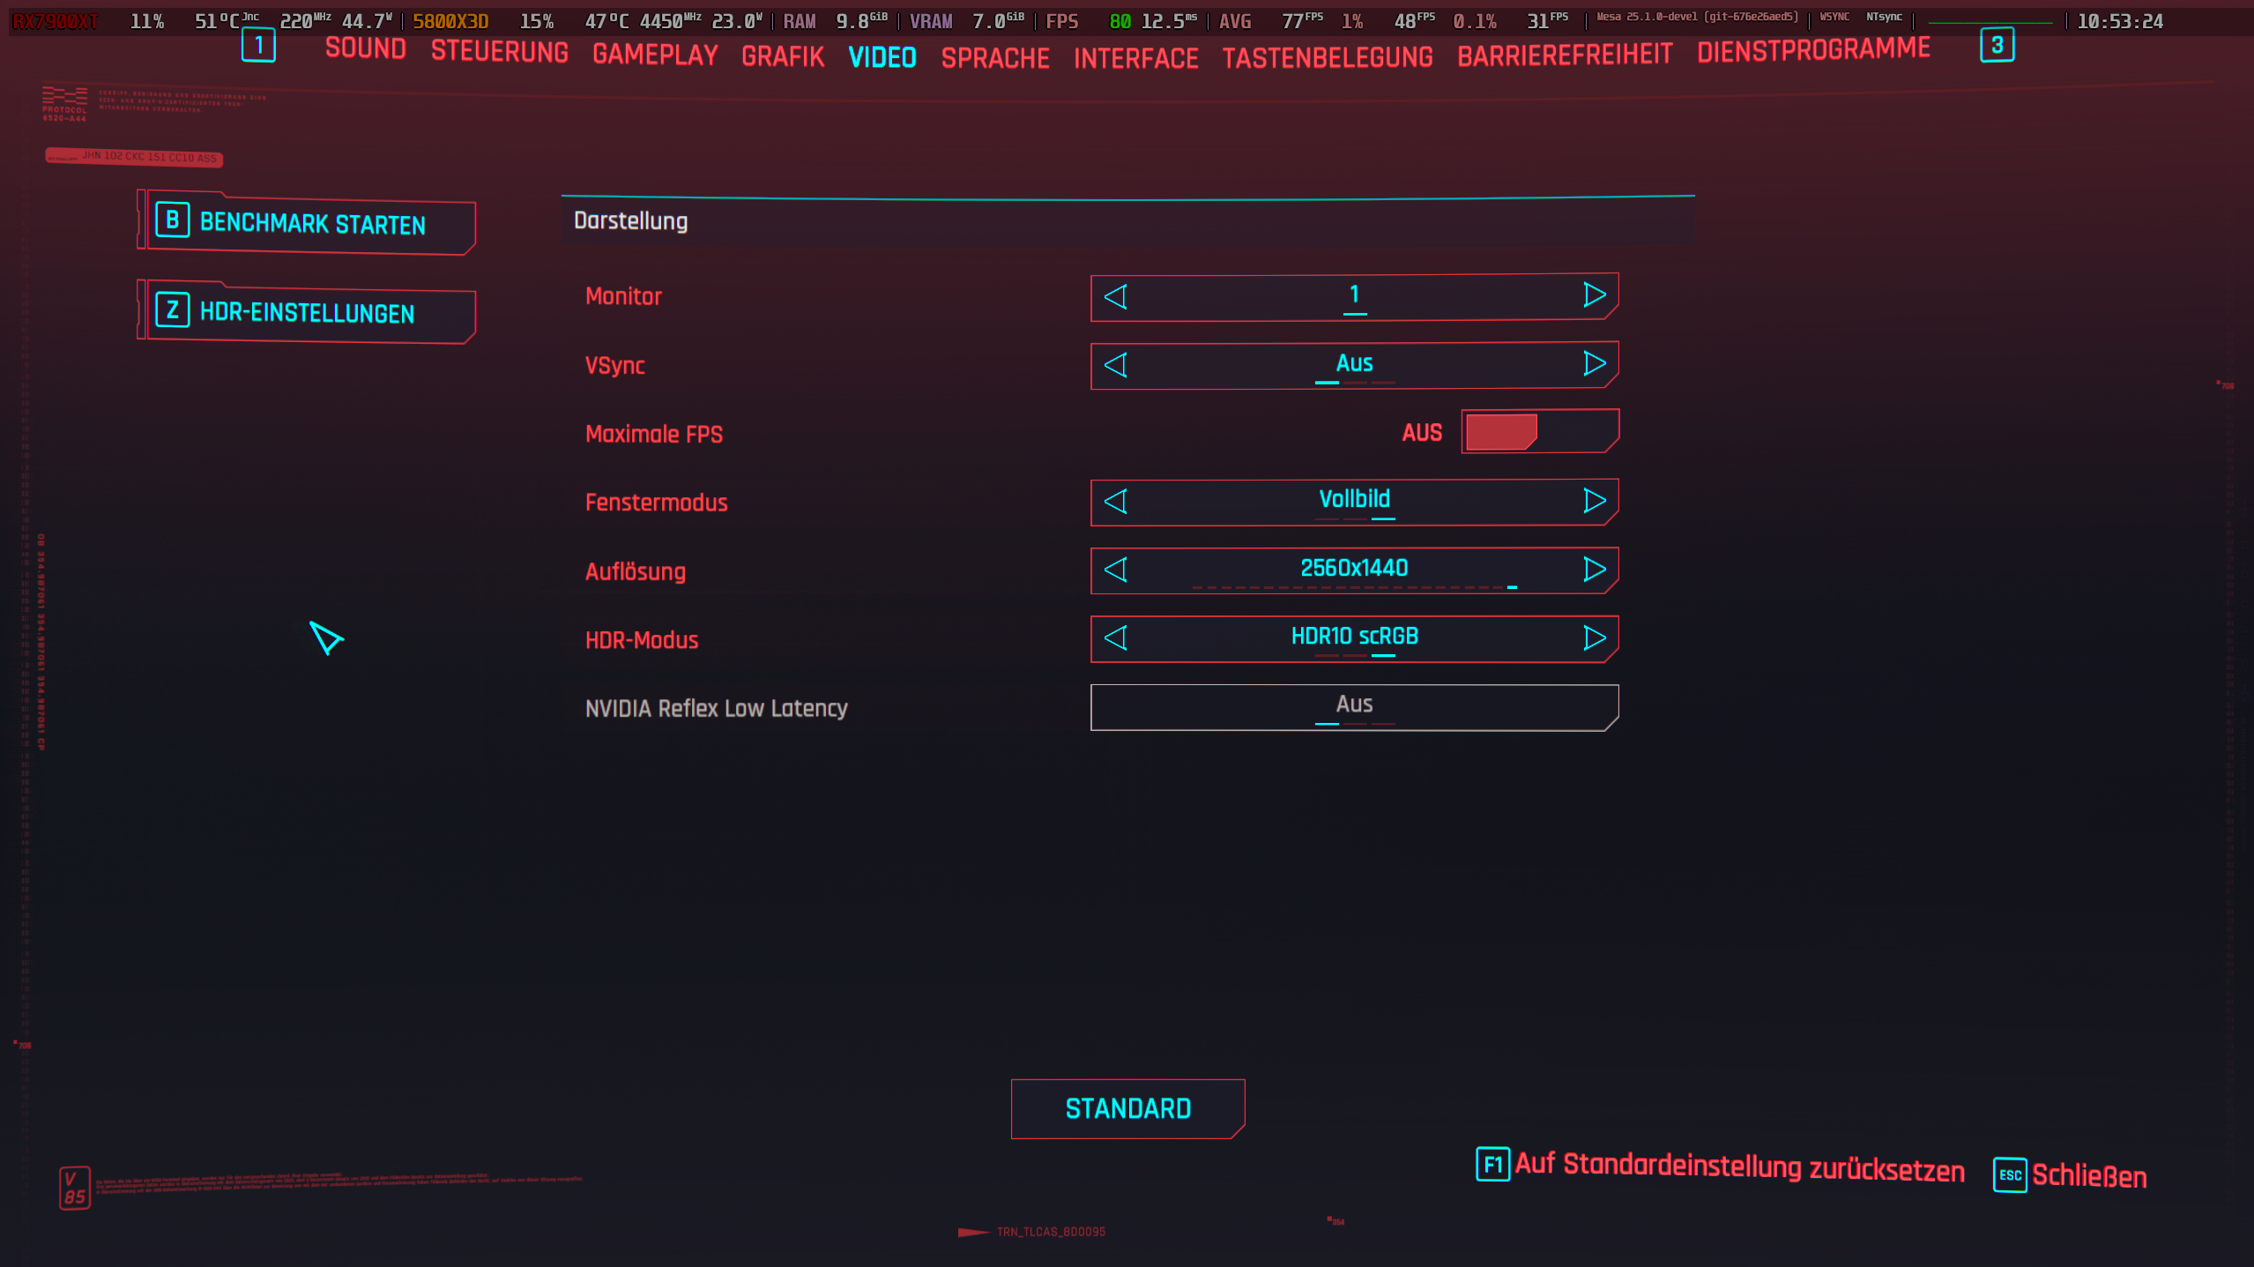This screenshot has width=2254, height=1267.
Task: Click the right arrow for HDR-Modus
Action: click(x=1594, y=638)
